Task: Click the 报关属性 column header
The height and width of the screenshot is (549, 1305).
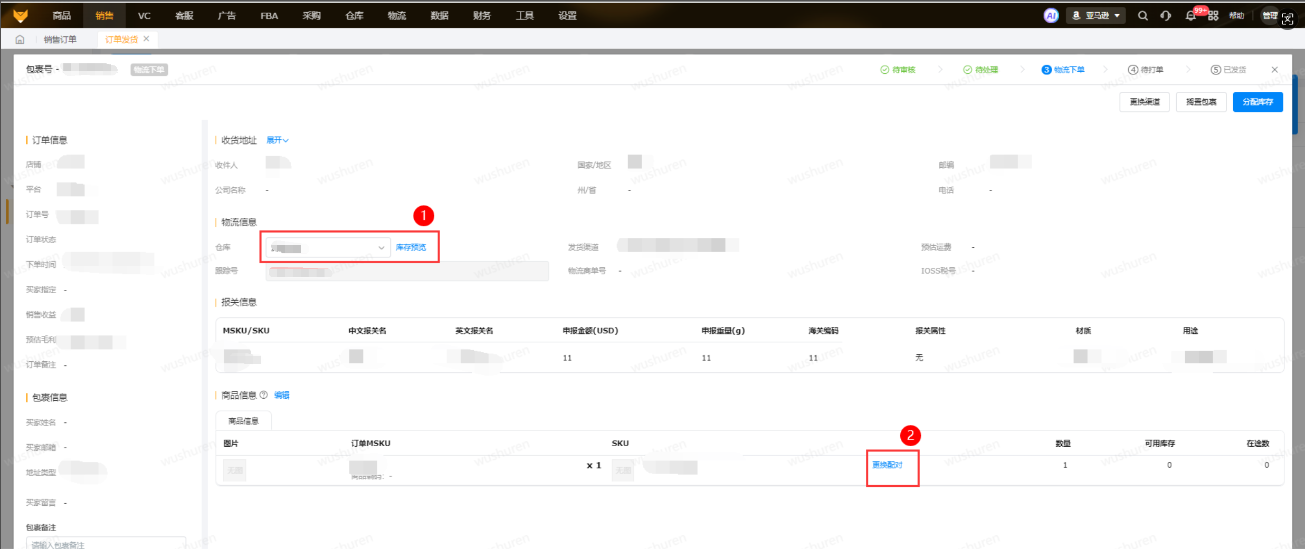Action: click(x=930, y=331)
